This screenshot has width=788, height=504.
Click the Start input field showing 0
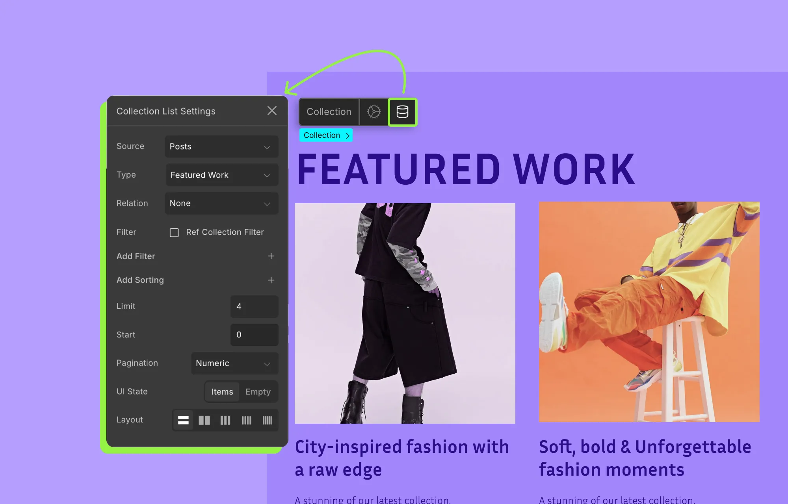click(255, 335)
